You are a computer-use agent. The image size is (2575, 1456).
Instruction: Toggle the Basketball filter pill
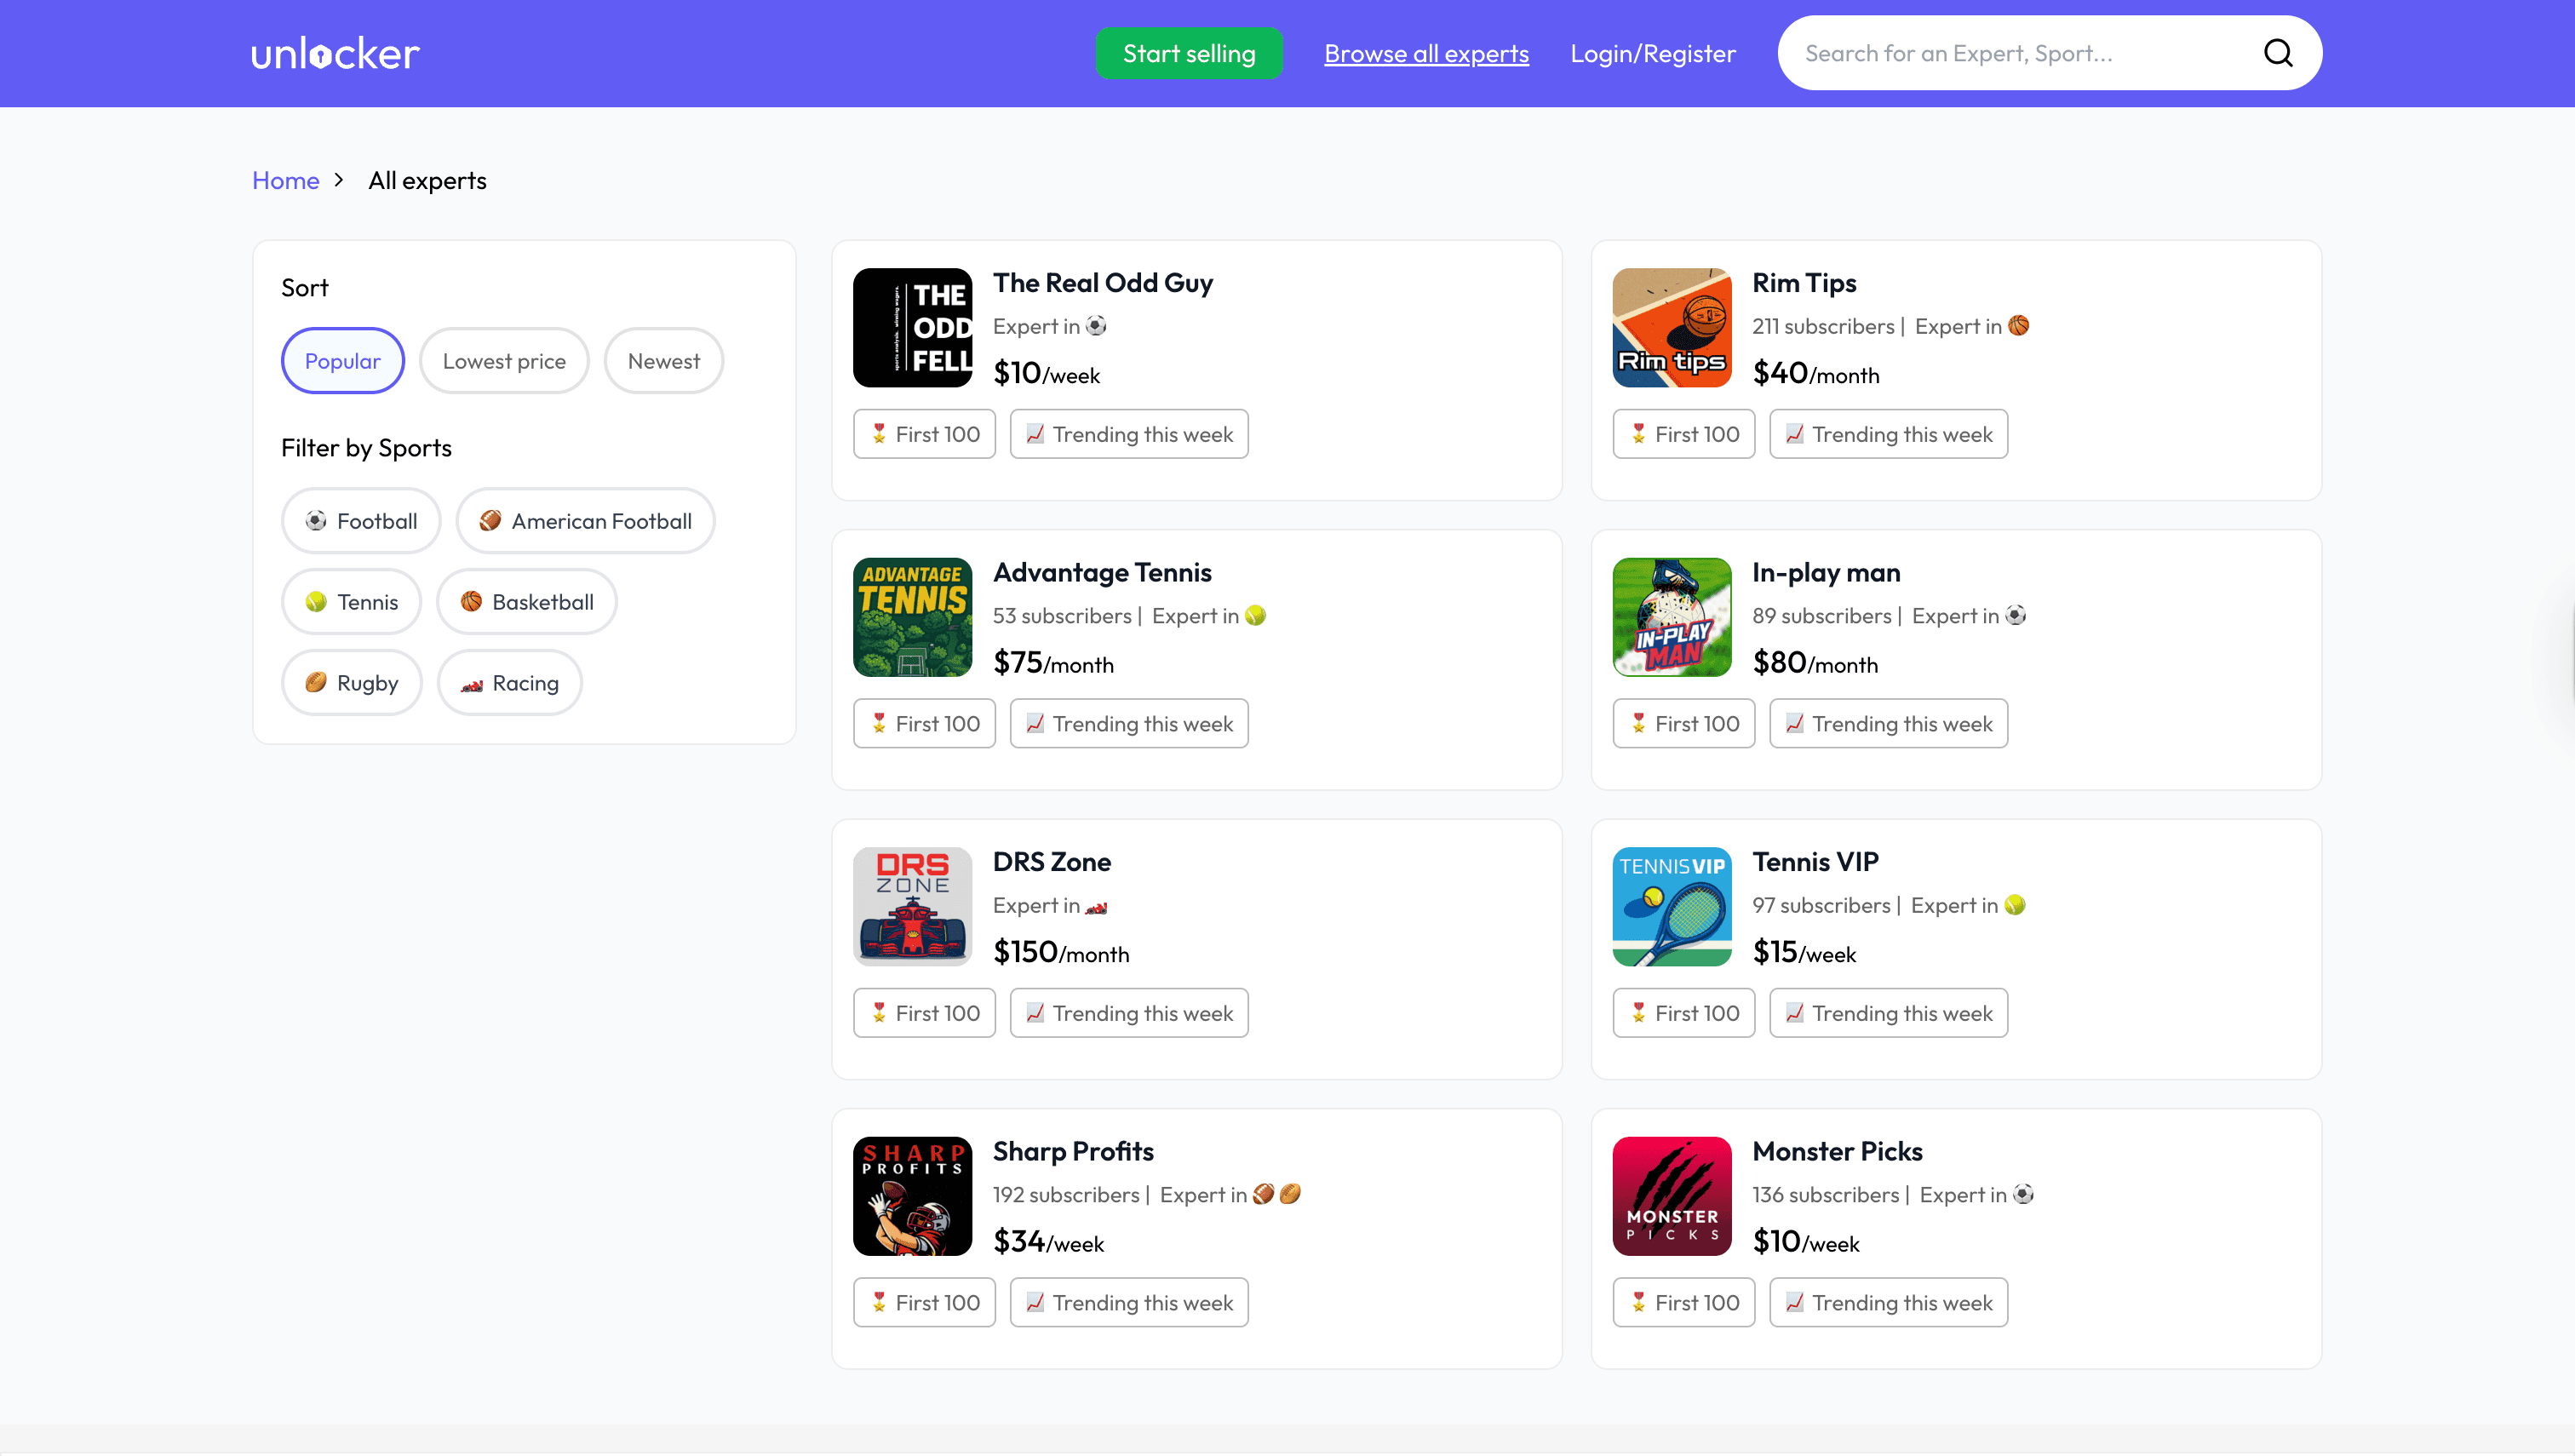click(x=526, y=601)
